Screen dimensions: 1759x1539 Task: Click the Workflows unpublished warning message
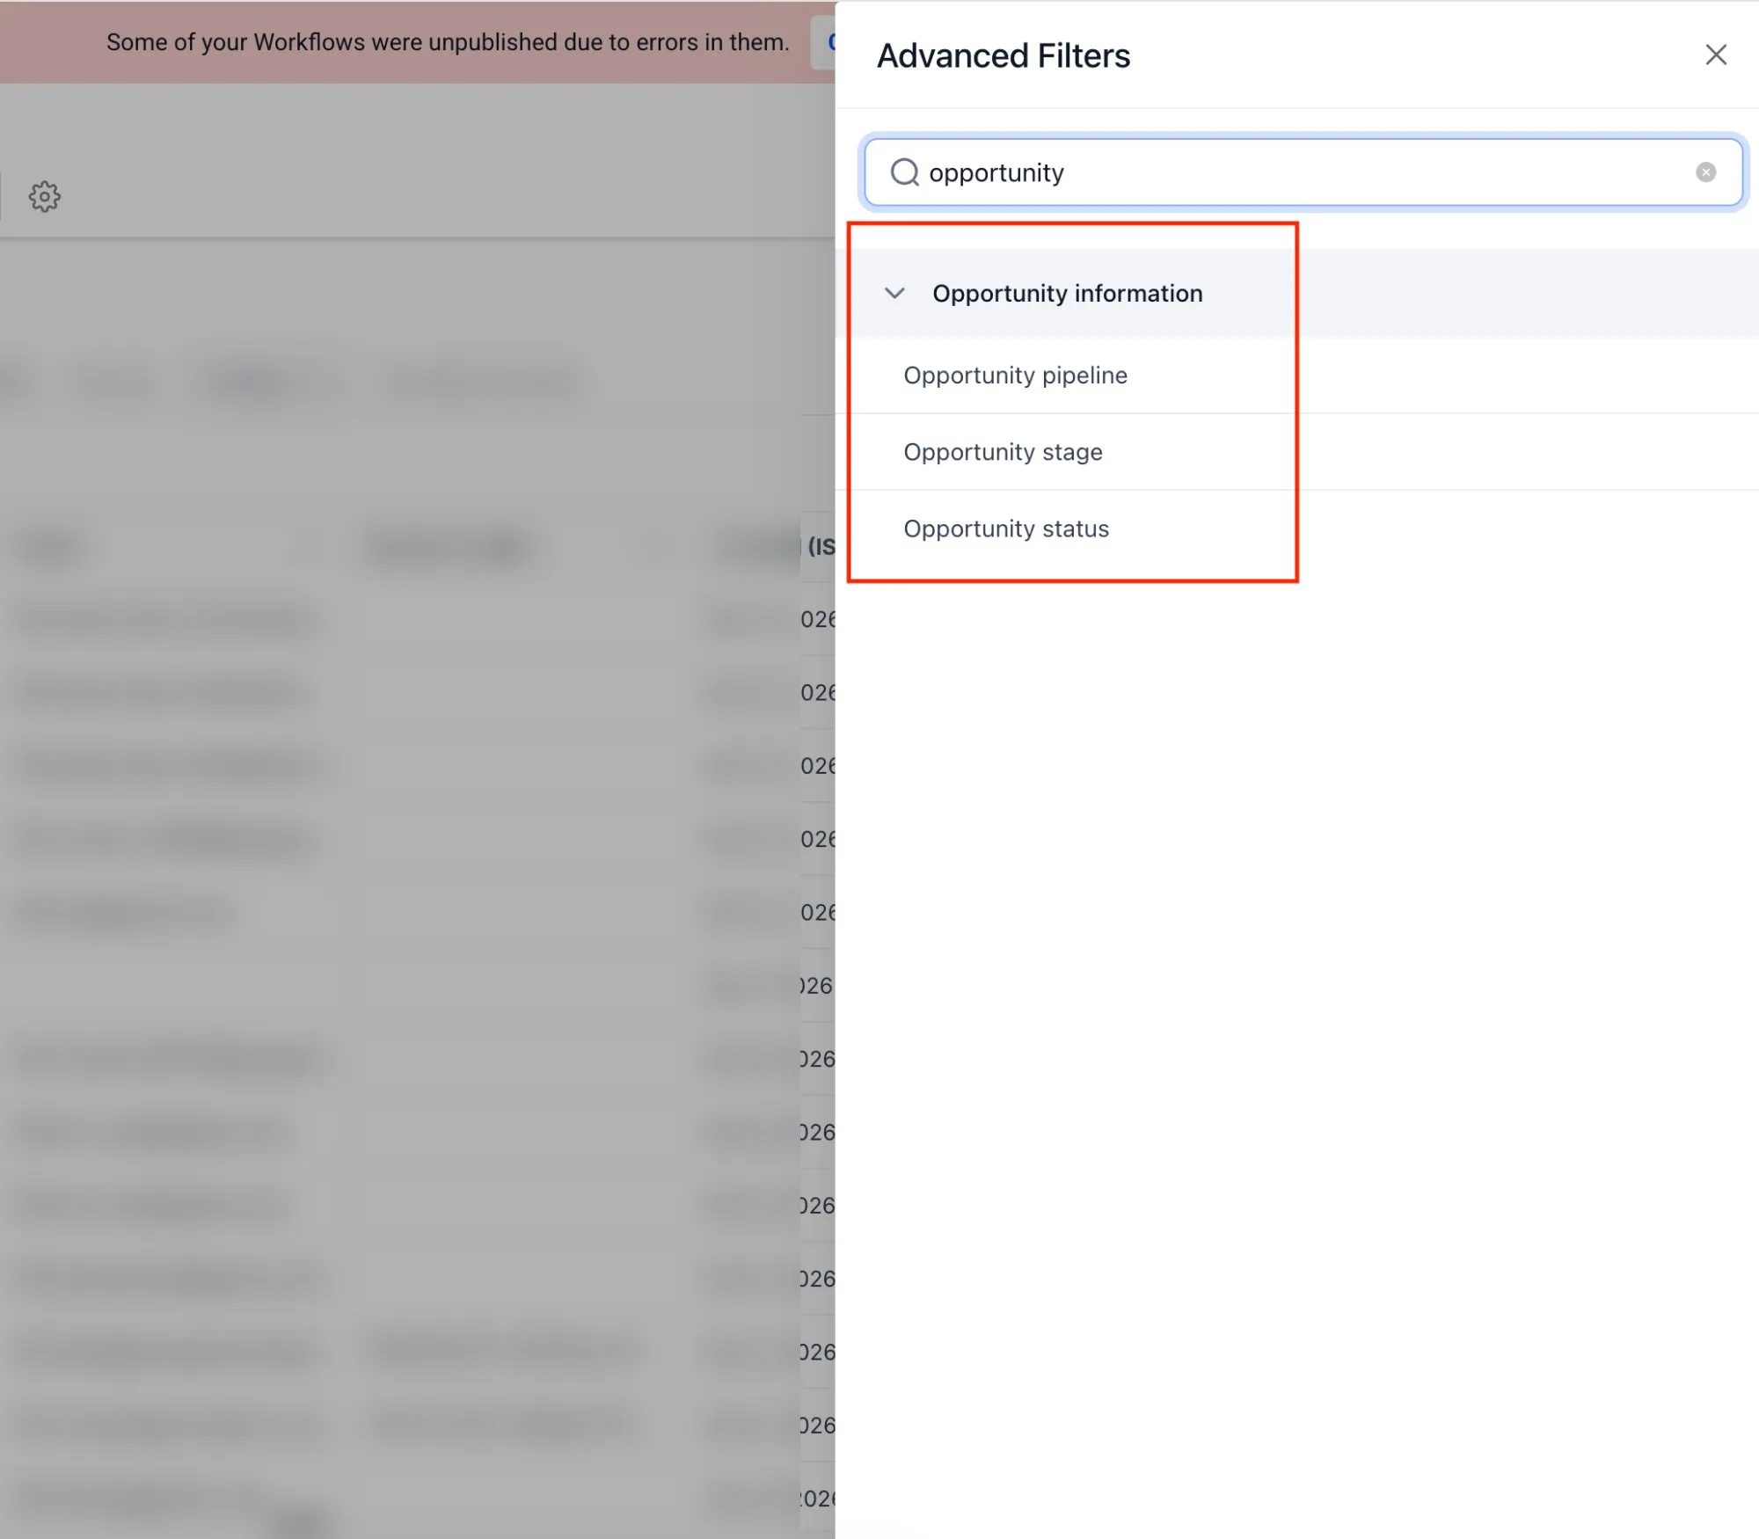click(x=447, y=42)
